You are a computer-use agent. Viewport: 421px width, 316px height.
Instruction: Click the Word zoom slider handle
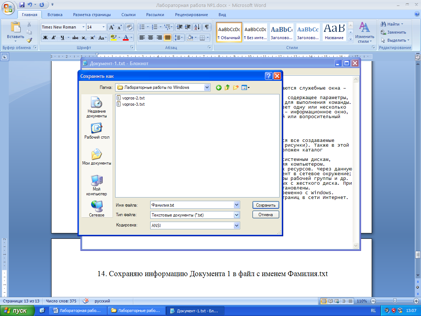[394, 301]
